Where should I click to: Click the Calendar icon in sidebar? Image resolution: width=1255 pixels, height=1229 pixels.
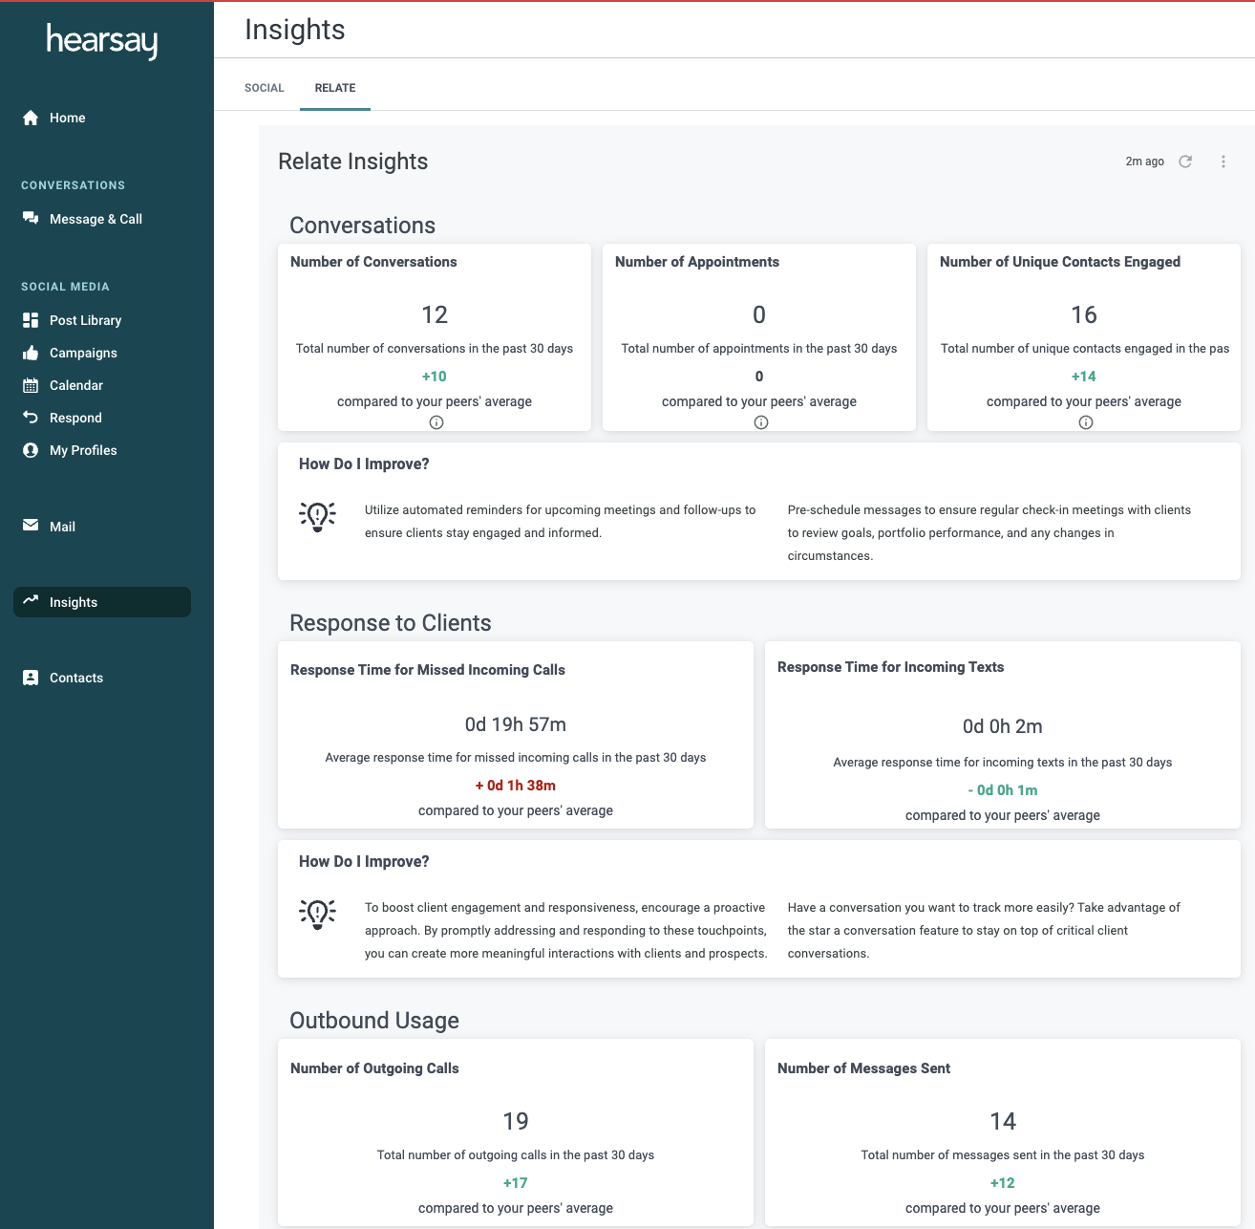[x=31, y=385]
